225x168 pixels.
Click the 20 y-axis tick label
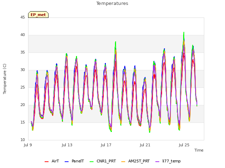coord(22,105)
